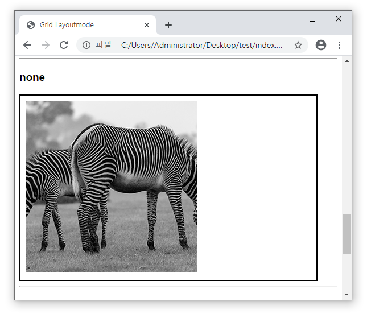Minimize the browser window
The height and width of the screenshot is (318, 371).
pyautogui.click(x=286, y=19)
